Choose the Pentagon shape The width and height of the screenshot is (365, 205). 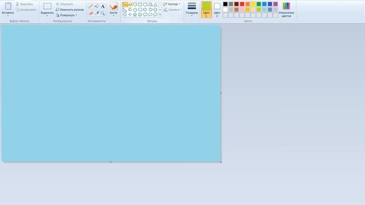tap(135, 10)
